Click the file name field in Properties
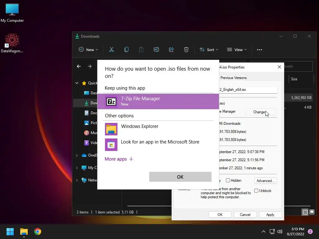The image size is (319, 239). 248,90
